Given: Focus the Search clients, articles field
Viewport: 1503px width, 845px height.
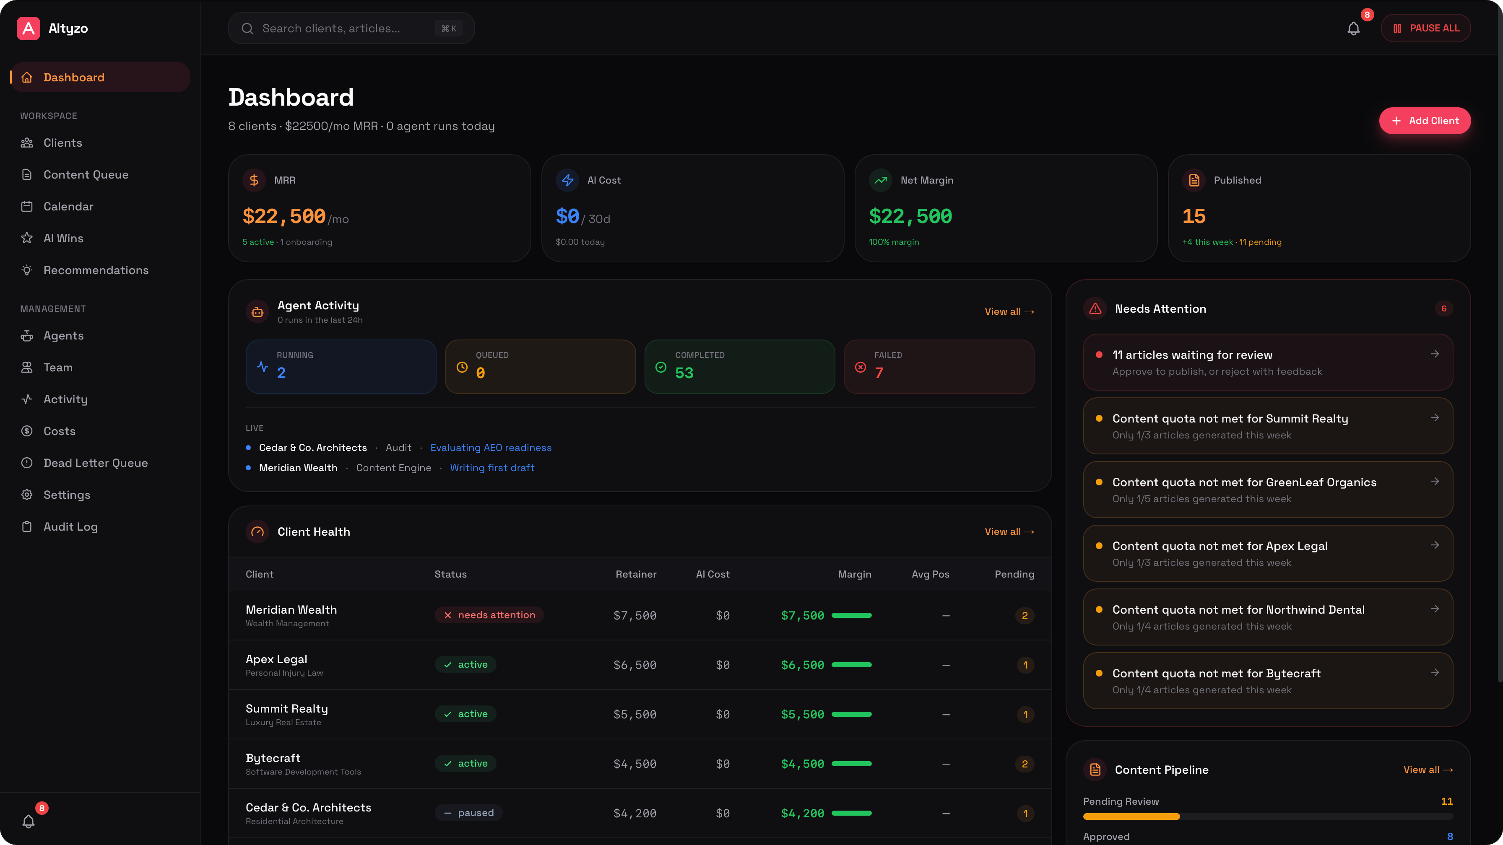Looking at the screenshot, I should click(351, 28).
